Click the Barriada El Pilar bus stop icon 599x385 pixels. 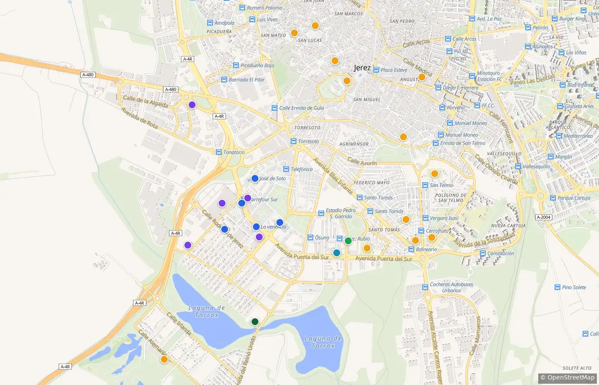point(224,80)
